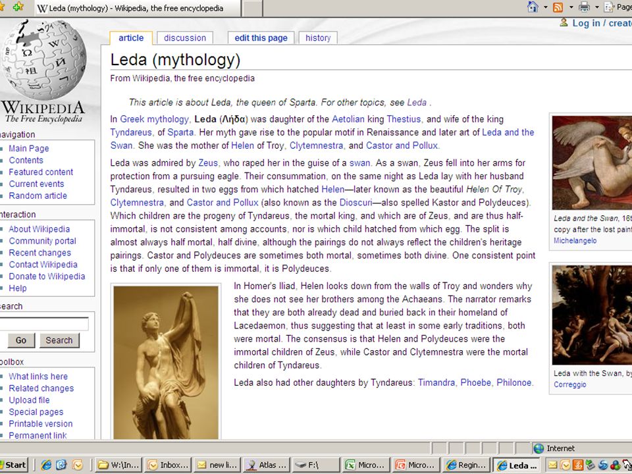The image size is (632, 474).
Task: Select the Leda (mythology) browser tab
Action: tap(137, 8)
